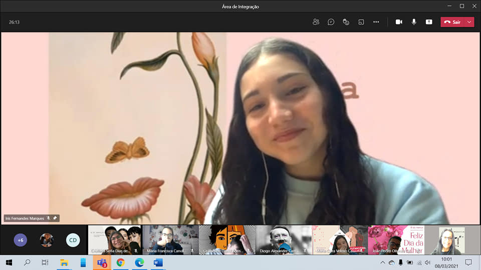Expand the arrow next to Sair
Viewport: 481px width, 270px height.
coord(469,22)
